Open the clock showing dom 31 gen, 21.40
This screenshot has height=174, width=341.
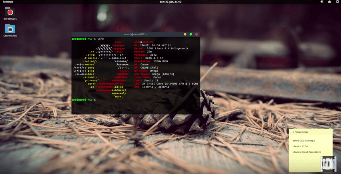click(170, 2)
